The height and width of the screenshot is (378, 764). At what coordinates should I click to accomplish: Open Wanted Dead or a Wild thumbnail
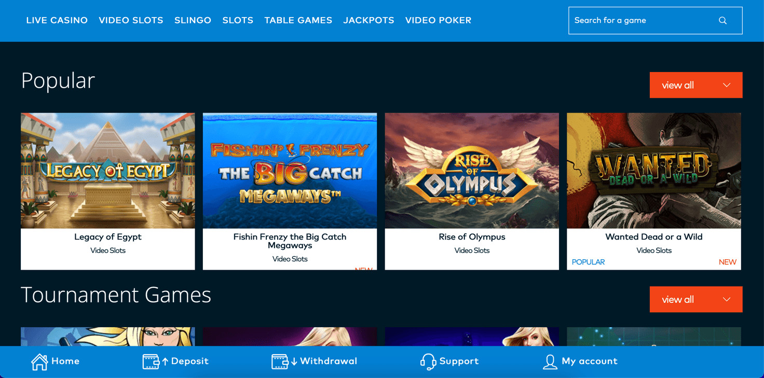(654, 171)
